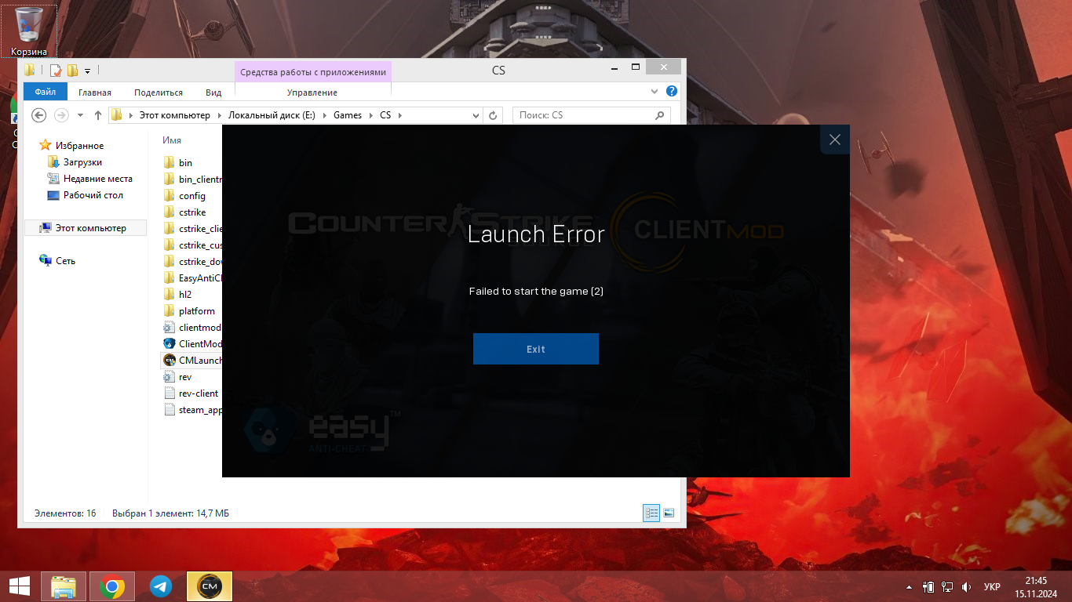Open Explorer help question mark icon
The width and height of the screenshot is (1072, 602).
(672, 92)
